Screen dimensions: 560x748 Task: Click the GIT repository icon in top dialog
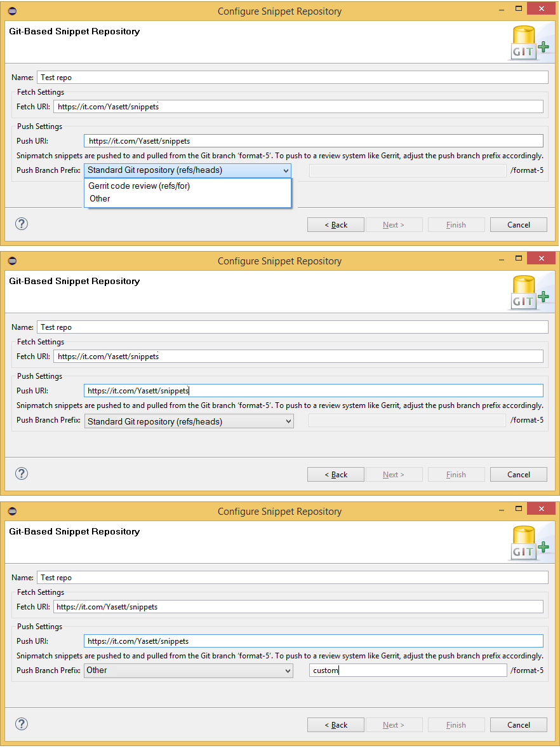click(530, 43)
